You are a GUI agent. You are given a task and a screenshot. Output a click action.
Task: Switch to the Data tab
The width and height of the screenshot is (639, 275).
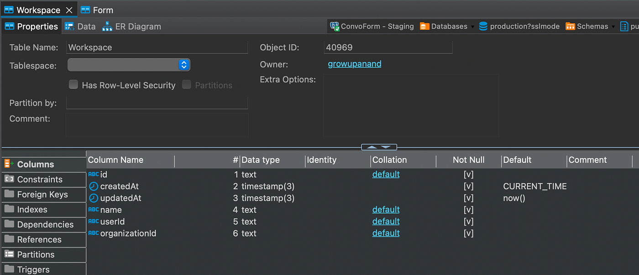(x=80, y=26)
